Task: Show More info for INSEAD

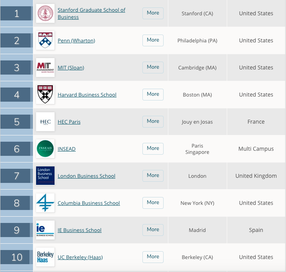Action: [x=153, y=149]
